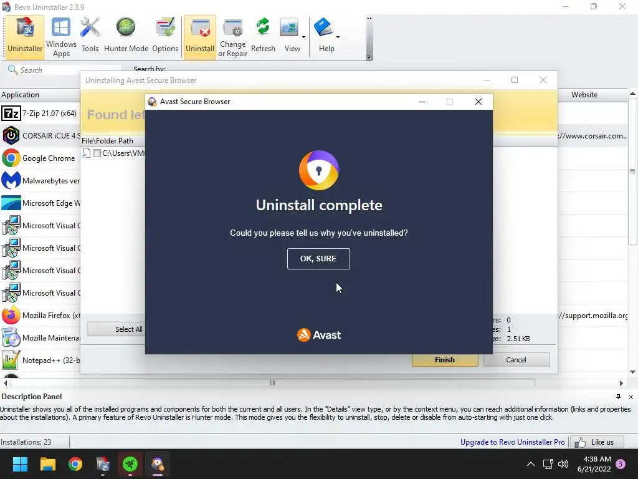The height and width of the screenshot is (479, 638).
Task: Open Windows Apps in the toolbar
Action: coord(61,37)
